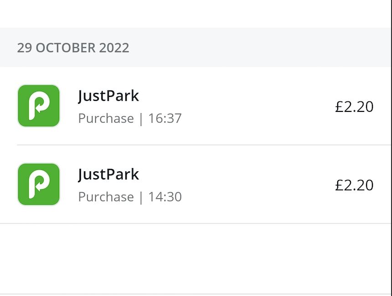The image size is (392, 296).
Task: Click the grey date section bar right of the date
Action: point(264,48)
